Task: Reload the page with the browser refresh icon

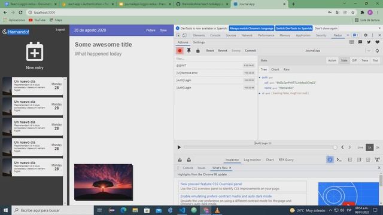Action: click(x=20, y=12)
